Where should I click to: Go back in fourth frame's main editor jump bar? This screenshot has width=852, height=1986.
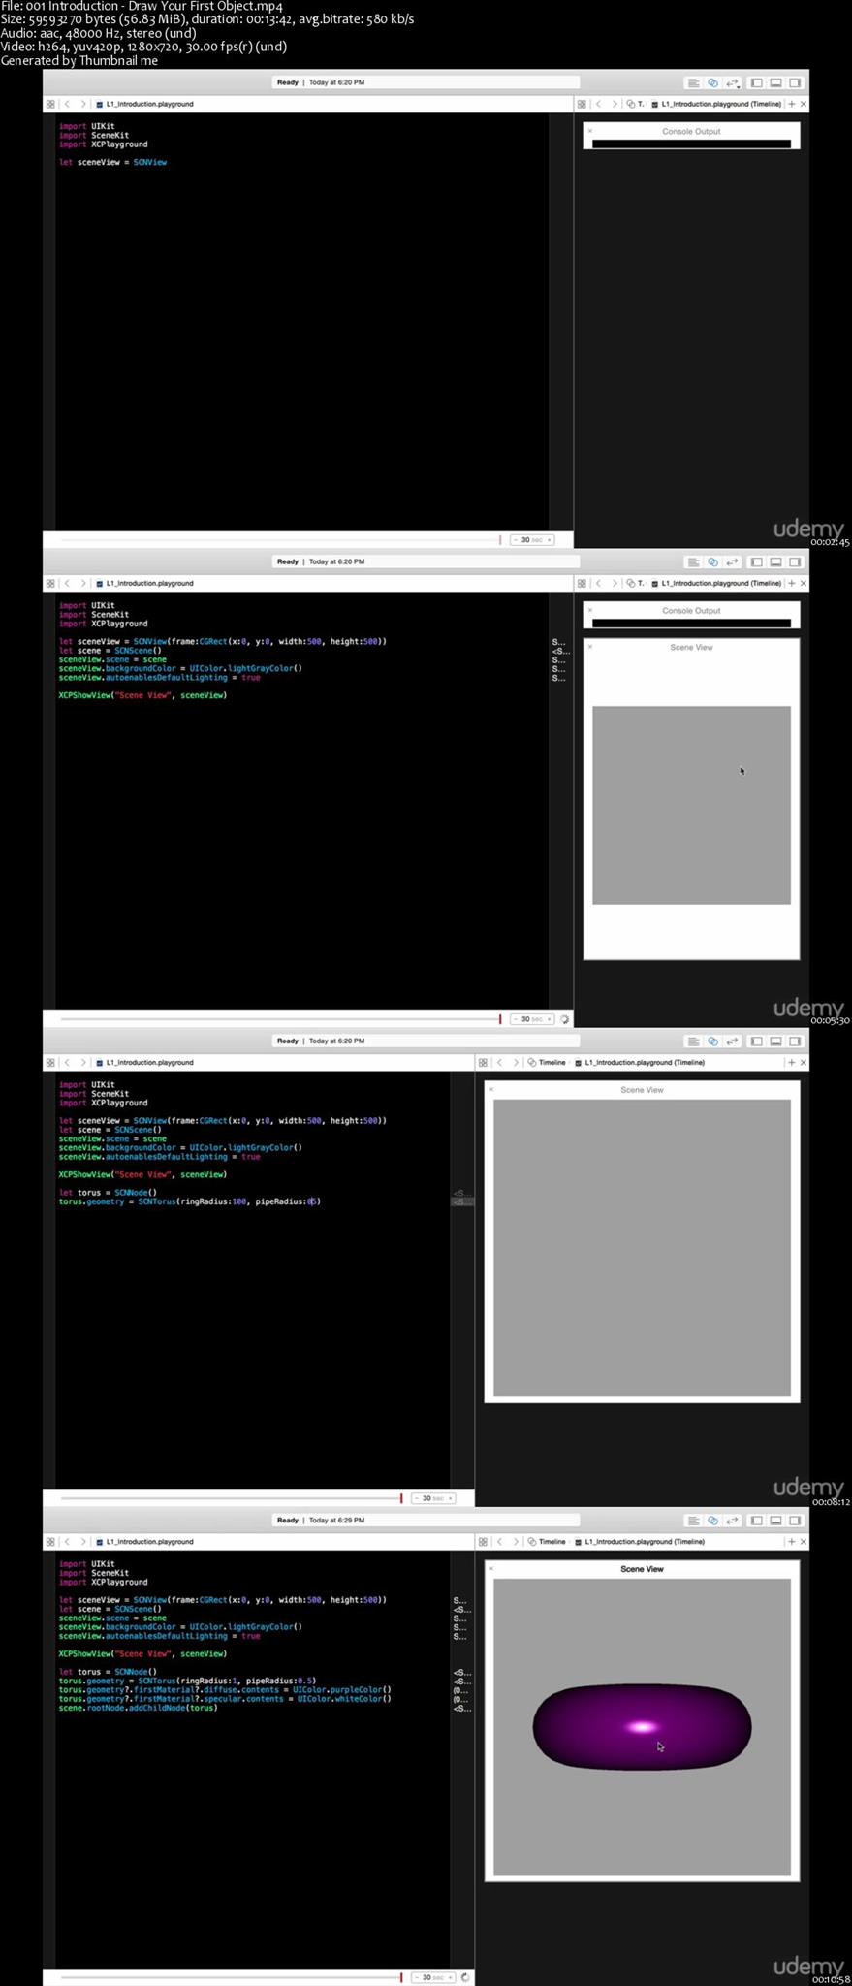click(x=67, y=1542)
